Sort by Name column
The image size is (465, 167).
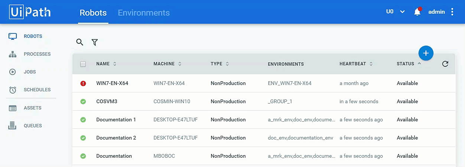tap(106, 64)
